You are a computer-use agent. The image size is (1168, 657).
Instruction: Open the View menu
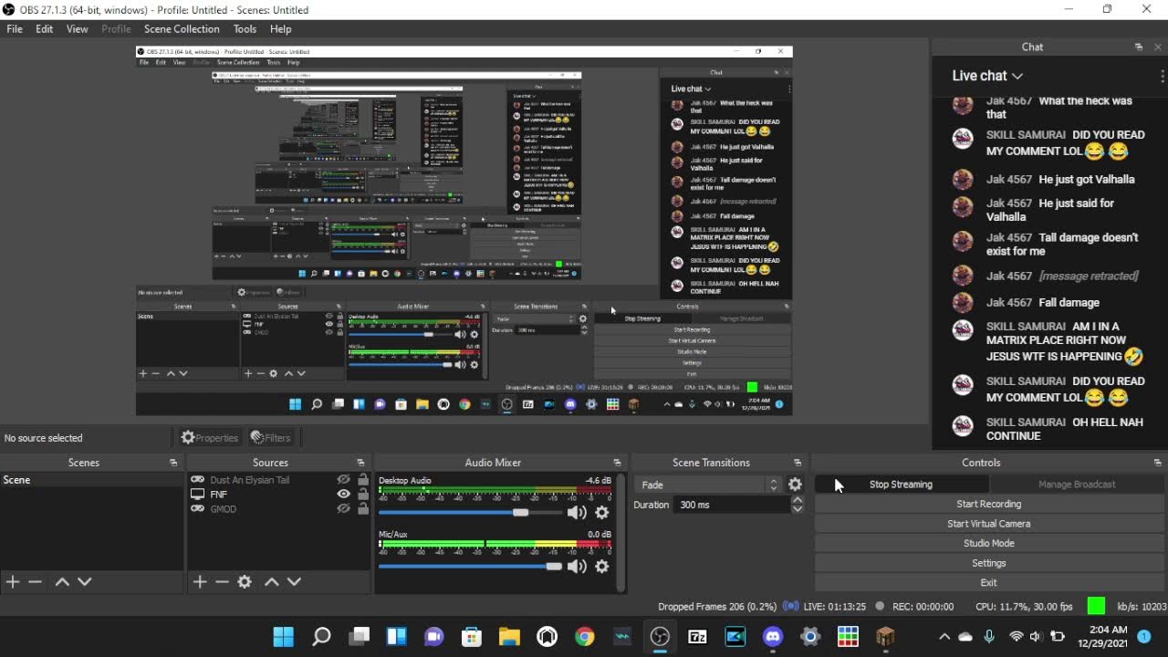click(78, 29)
